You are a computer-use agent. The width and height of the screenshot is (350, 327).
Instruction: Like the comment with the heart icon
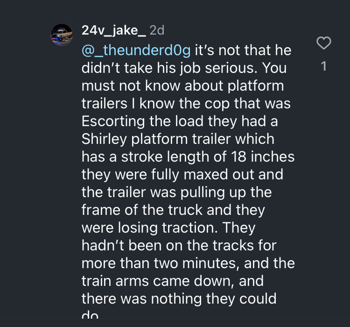(x=324, y=43)
